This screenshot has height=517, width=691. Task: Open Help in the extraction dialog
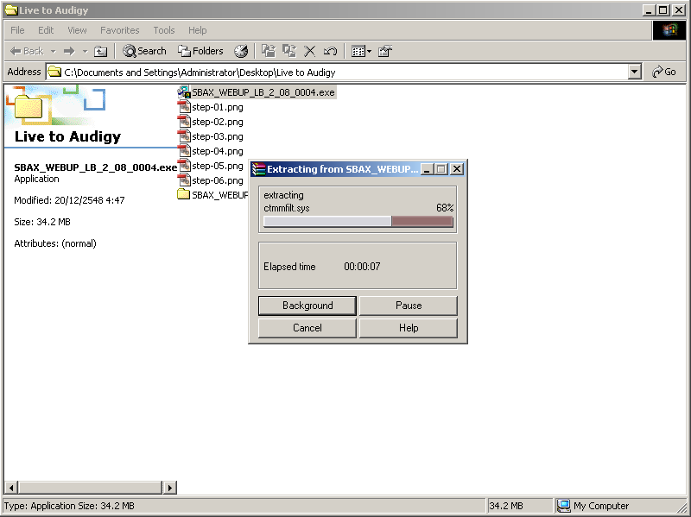409,328
